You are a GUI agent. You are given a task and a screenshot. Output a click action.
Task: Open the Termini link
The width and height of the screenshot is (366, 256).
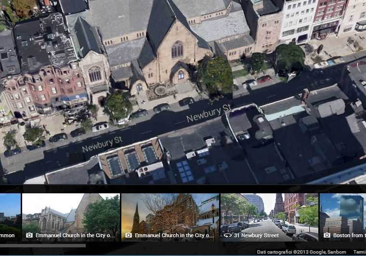(359, 252)
